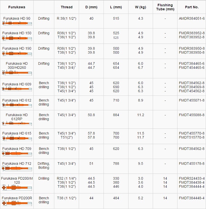Click the R 38(1 1/2") thread for HD 90
The height and width of the screenshot is (209, 206).
coord(67,19)
